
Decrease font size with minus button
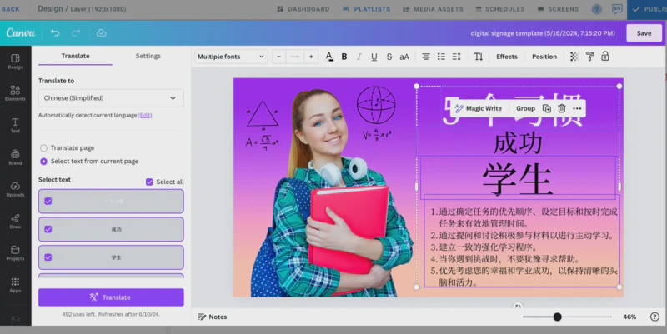tap(278, 57)
